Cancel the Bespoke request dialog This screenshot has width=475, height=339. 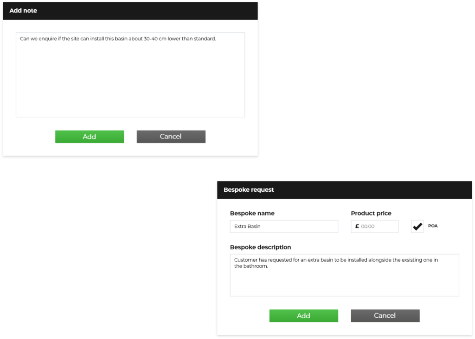point(385,316)
